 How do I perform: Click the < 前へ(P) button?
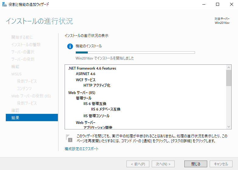(138, 164)
